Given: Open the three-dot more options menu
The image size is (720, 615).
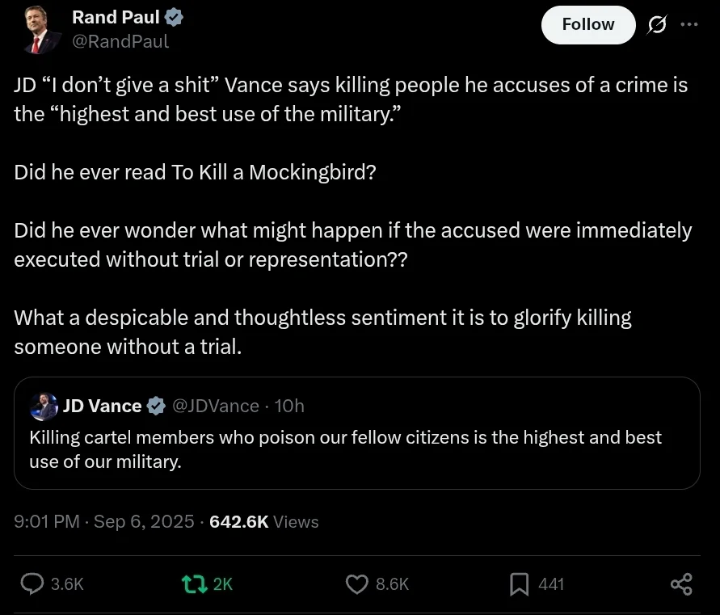Looking at the screenshot, I should pyautogui.click(x=689, y=24).
